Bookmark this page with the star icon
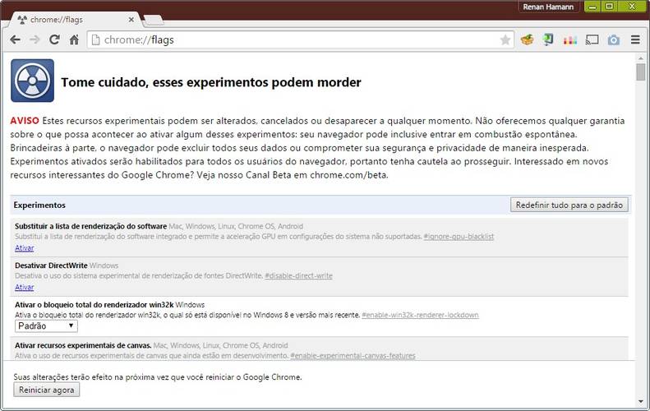 [505, 39]
